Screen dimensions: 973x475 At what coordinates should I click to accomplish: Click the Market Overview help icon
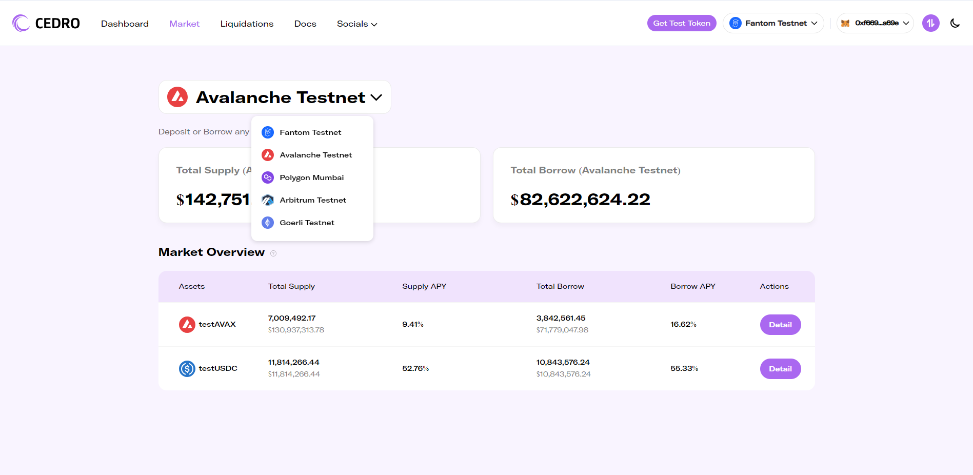[x=273, y=253]
